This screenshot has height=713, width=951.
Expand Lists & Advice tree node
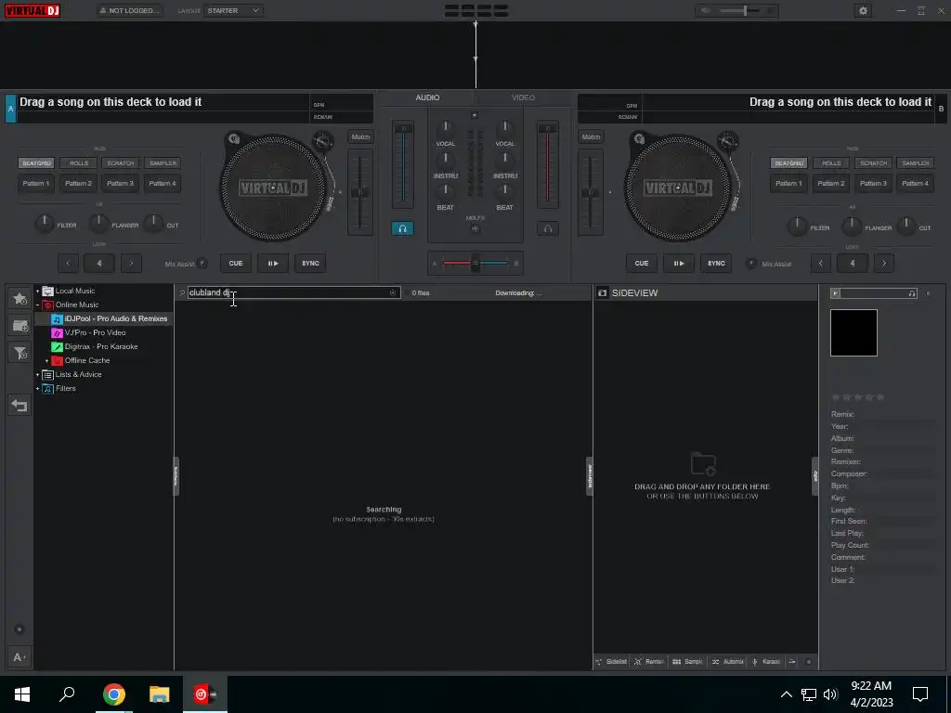tap(37, 375)
